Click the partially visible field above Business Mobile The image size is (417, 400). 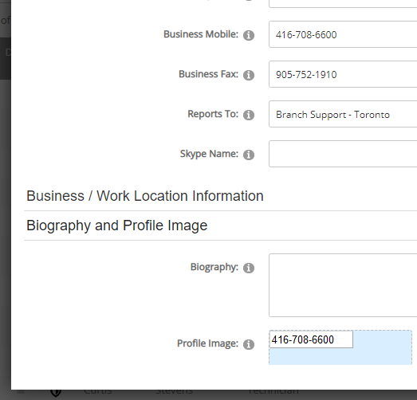[343, 4]
